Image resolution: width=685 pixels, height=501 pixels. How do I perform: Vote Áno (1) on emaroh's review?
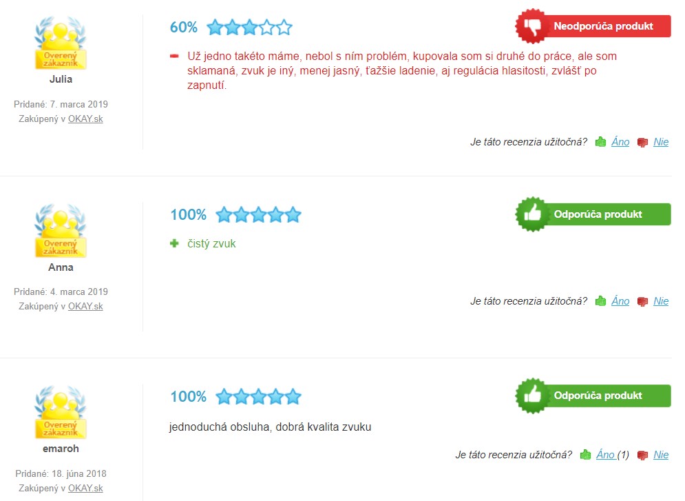click(613, 455)
